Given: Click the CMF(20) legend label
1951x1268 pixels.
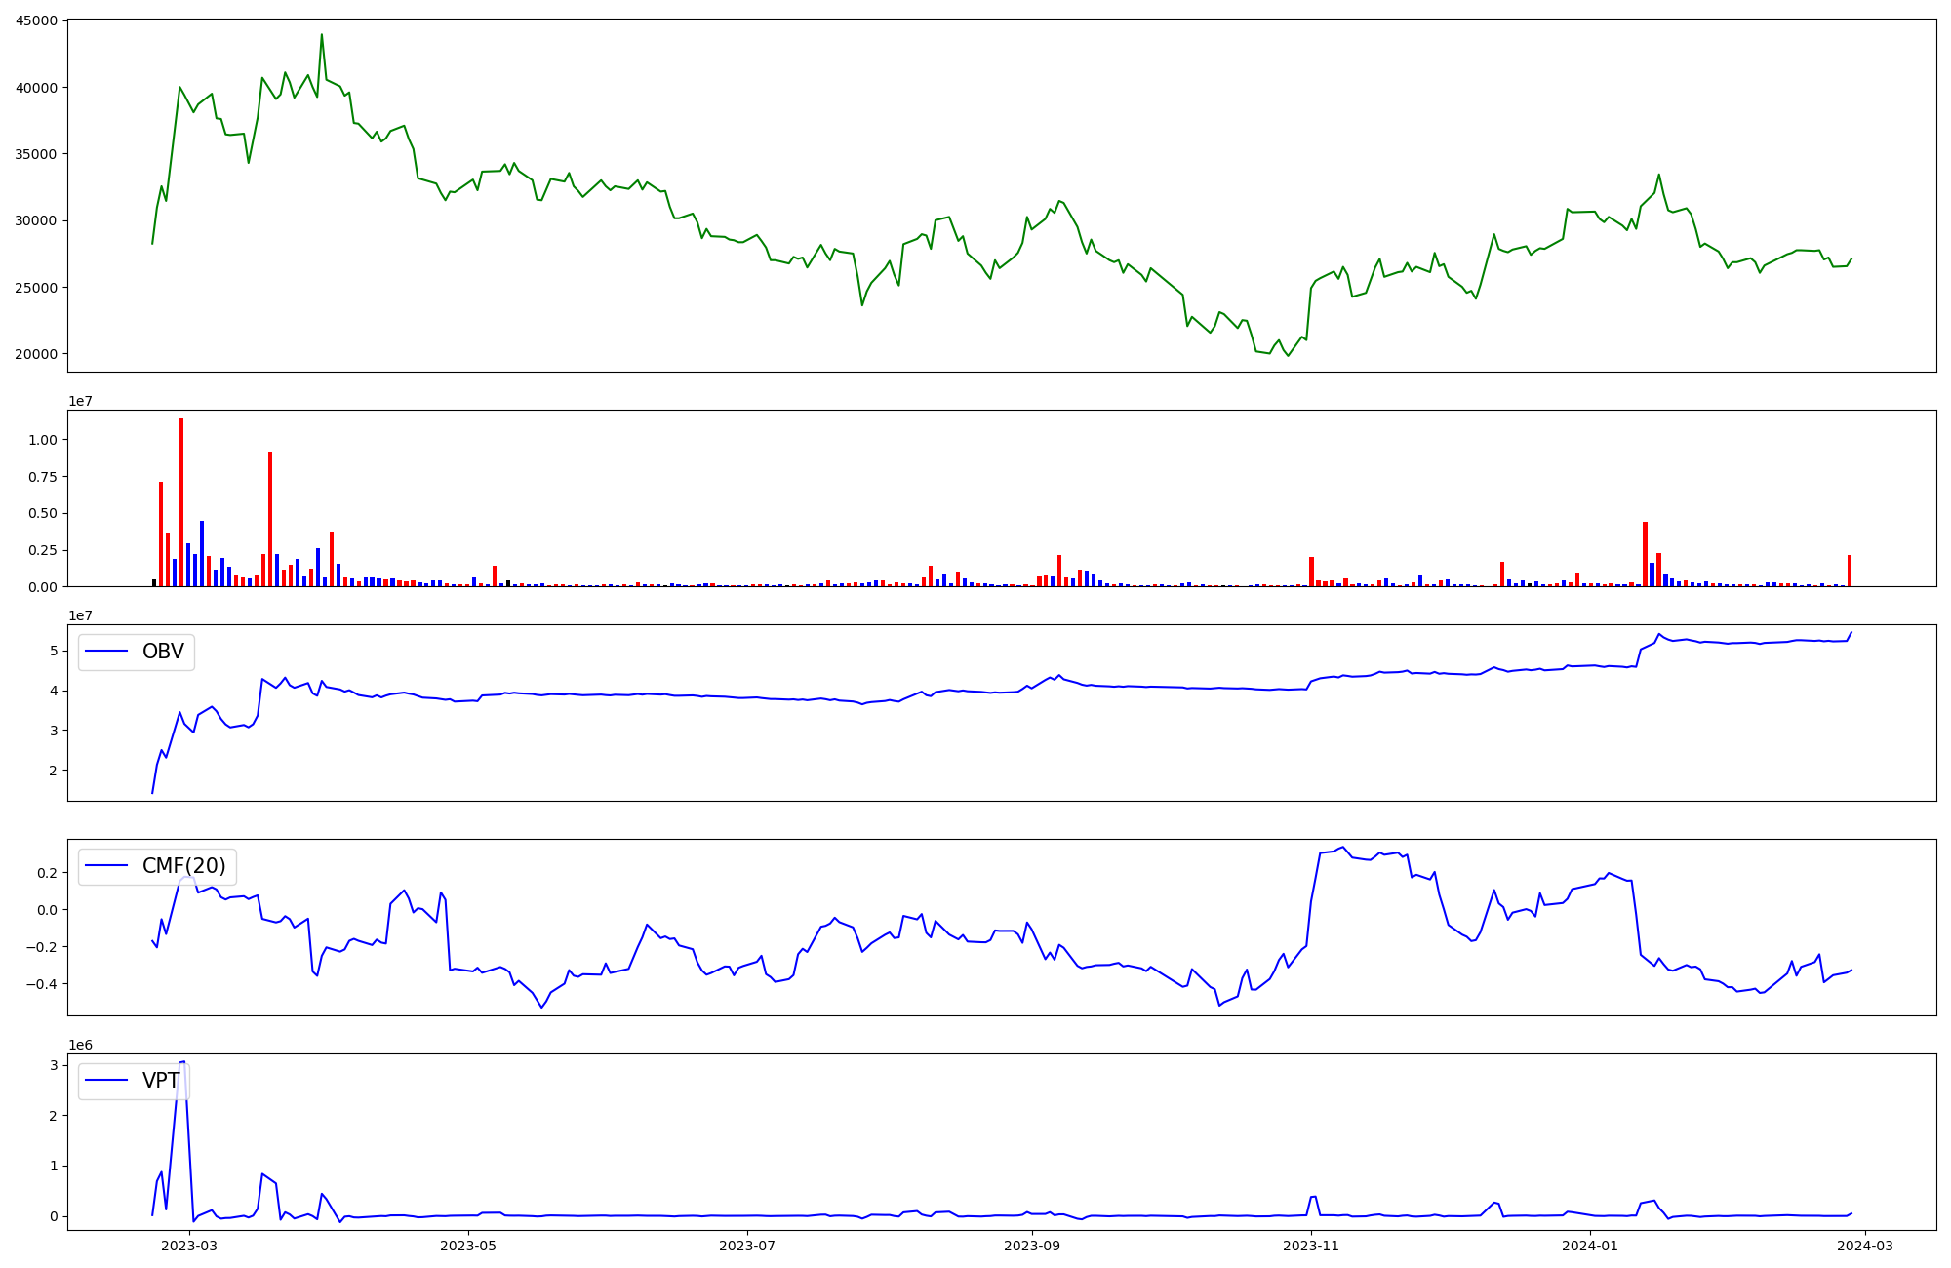Looking at the screenshot, I should pos(183,866).
